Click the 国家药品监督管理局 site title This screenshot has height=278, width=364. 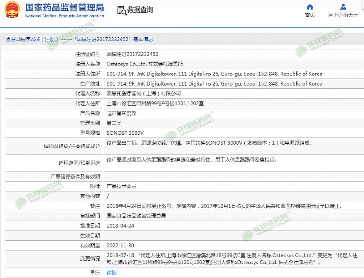[64, 7]
